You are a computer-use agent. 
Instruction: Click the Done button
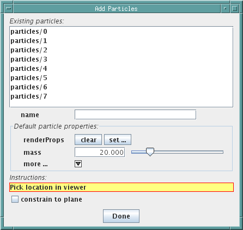click(121, 216)
